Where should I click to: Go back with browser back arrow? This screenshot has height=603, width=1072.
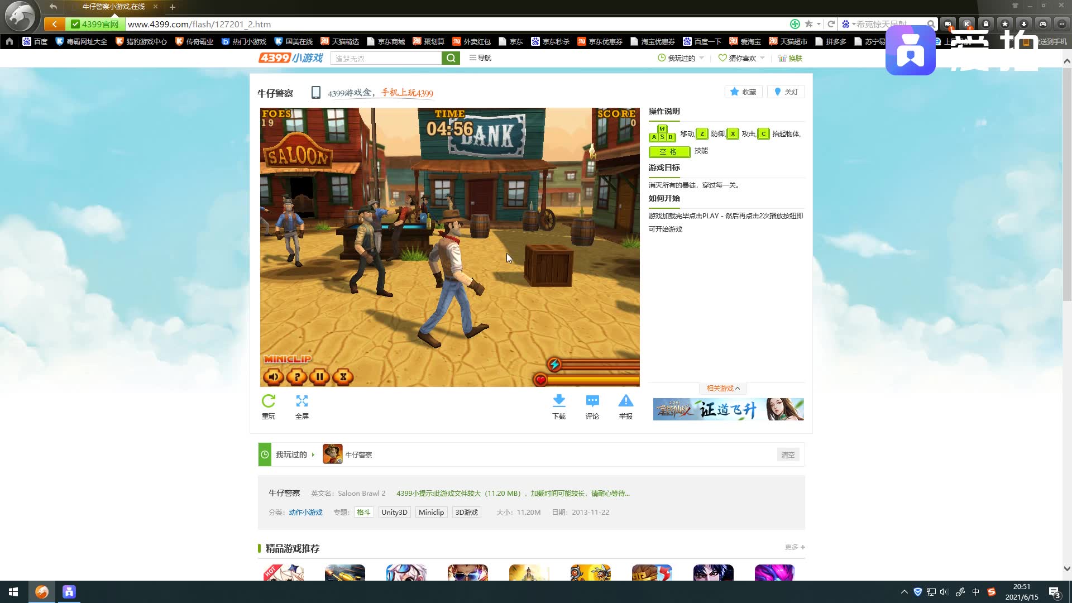[54, 24]
